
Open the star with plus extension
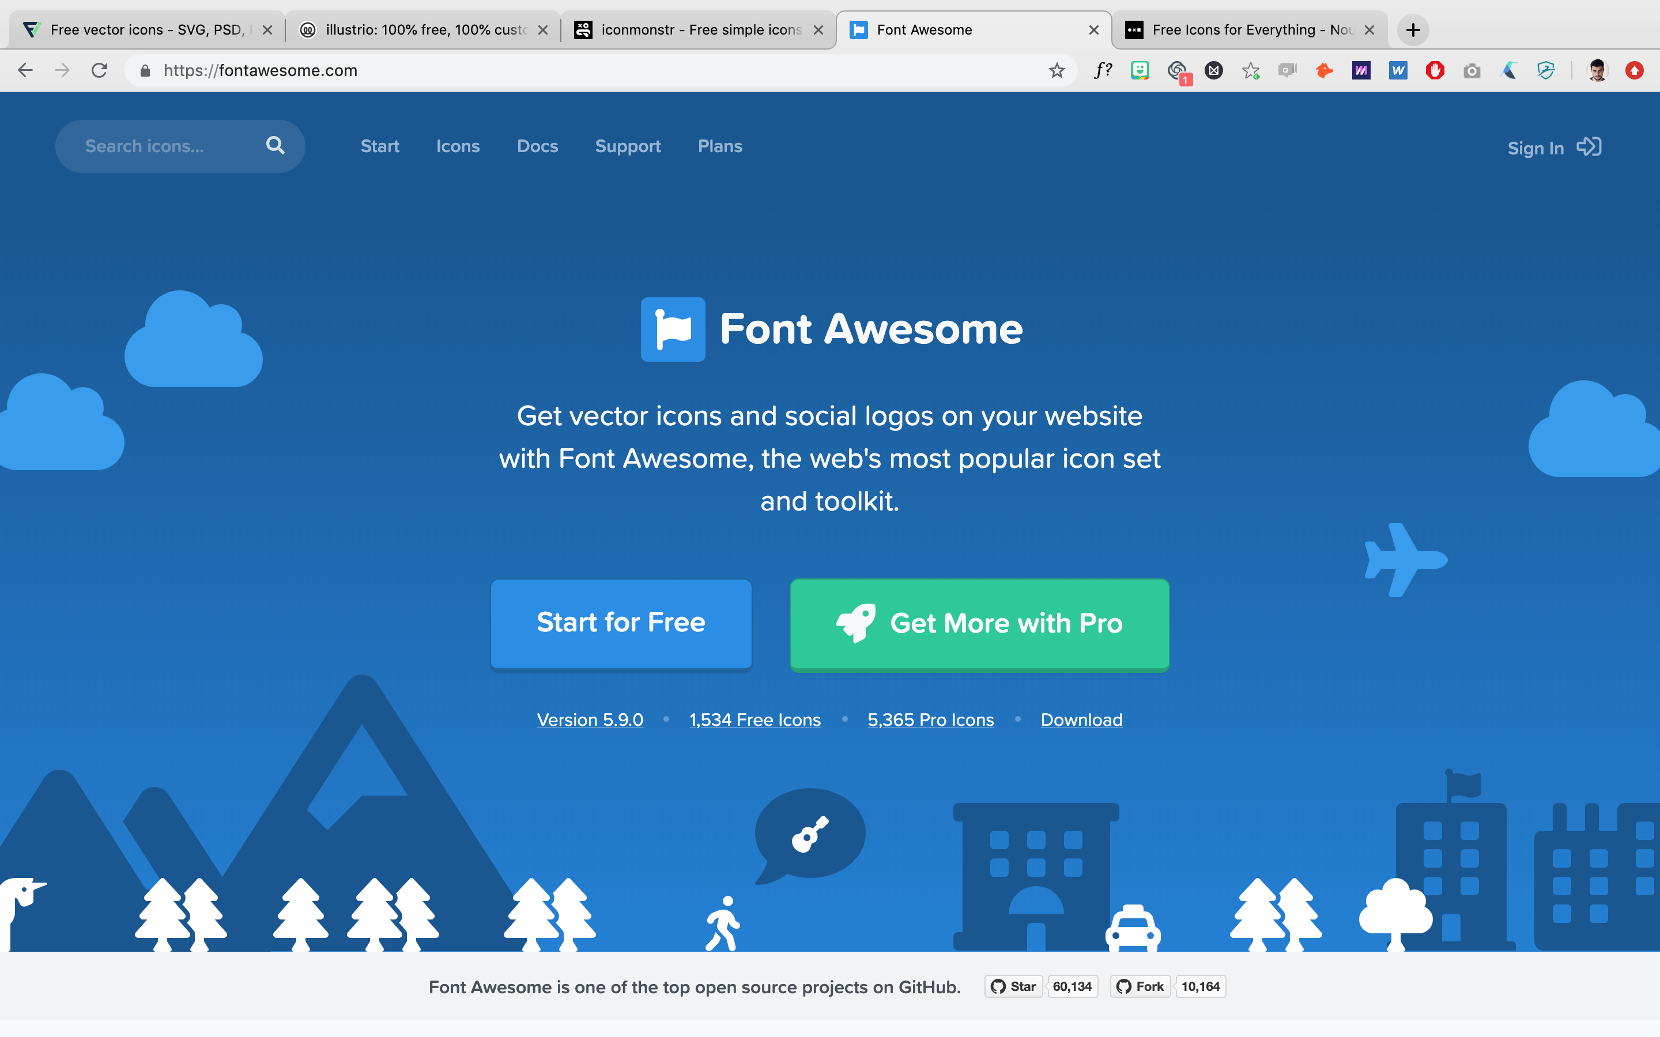(x=1251, y=71)
